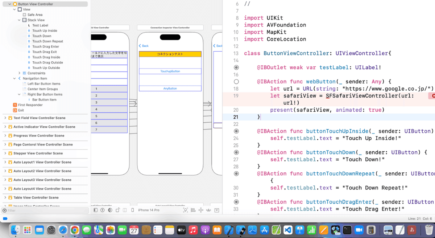Open Finder from the Dock
Viewport: 435px width, 238px height.
pos(16,230)
